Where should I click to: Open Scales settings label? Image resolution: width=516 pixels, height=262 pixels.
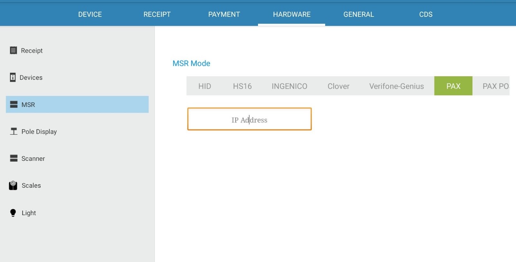(x=31, y=185)
